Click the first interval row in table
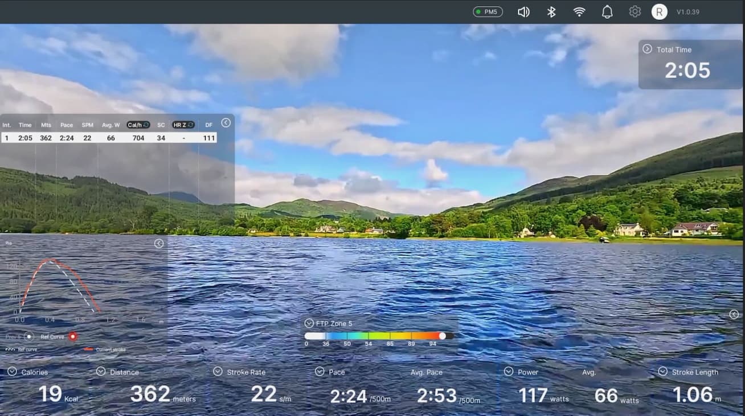This screenshot has width=745, height=416. [109, 138]
